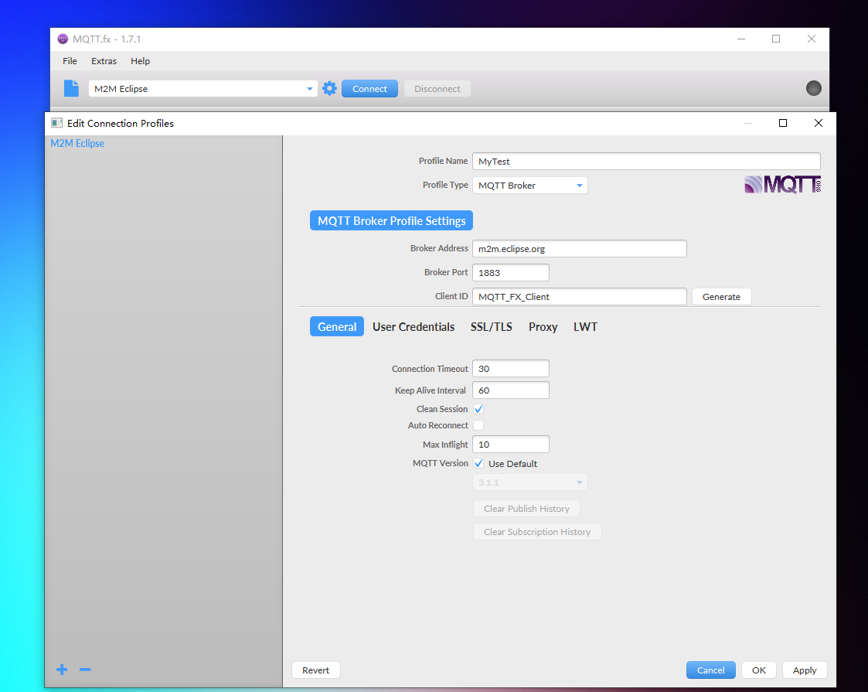Click the Profile Name field containing MyTest
The height and width of the screenshot is (692, 868).
[x=646, y=162]
